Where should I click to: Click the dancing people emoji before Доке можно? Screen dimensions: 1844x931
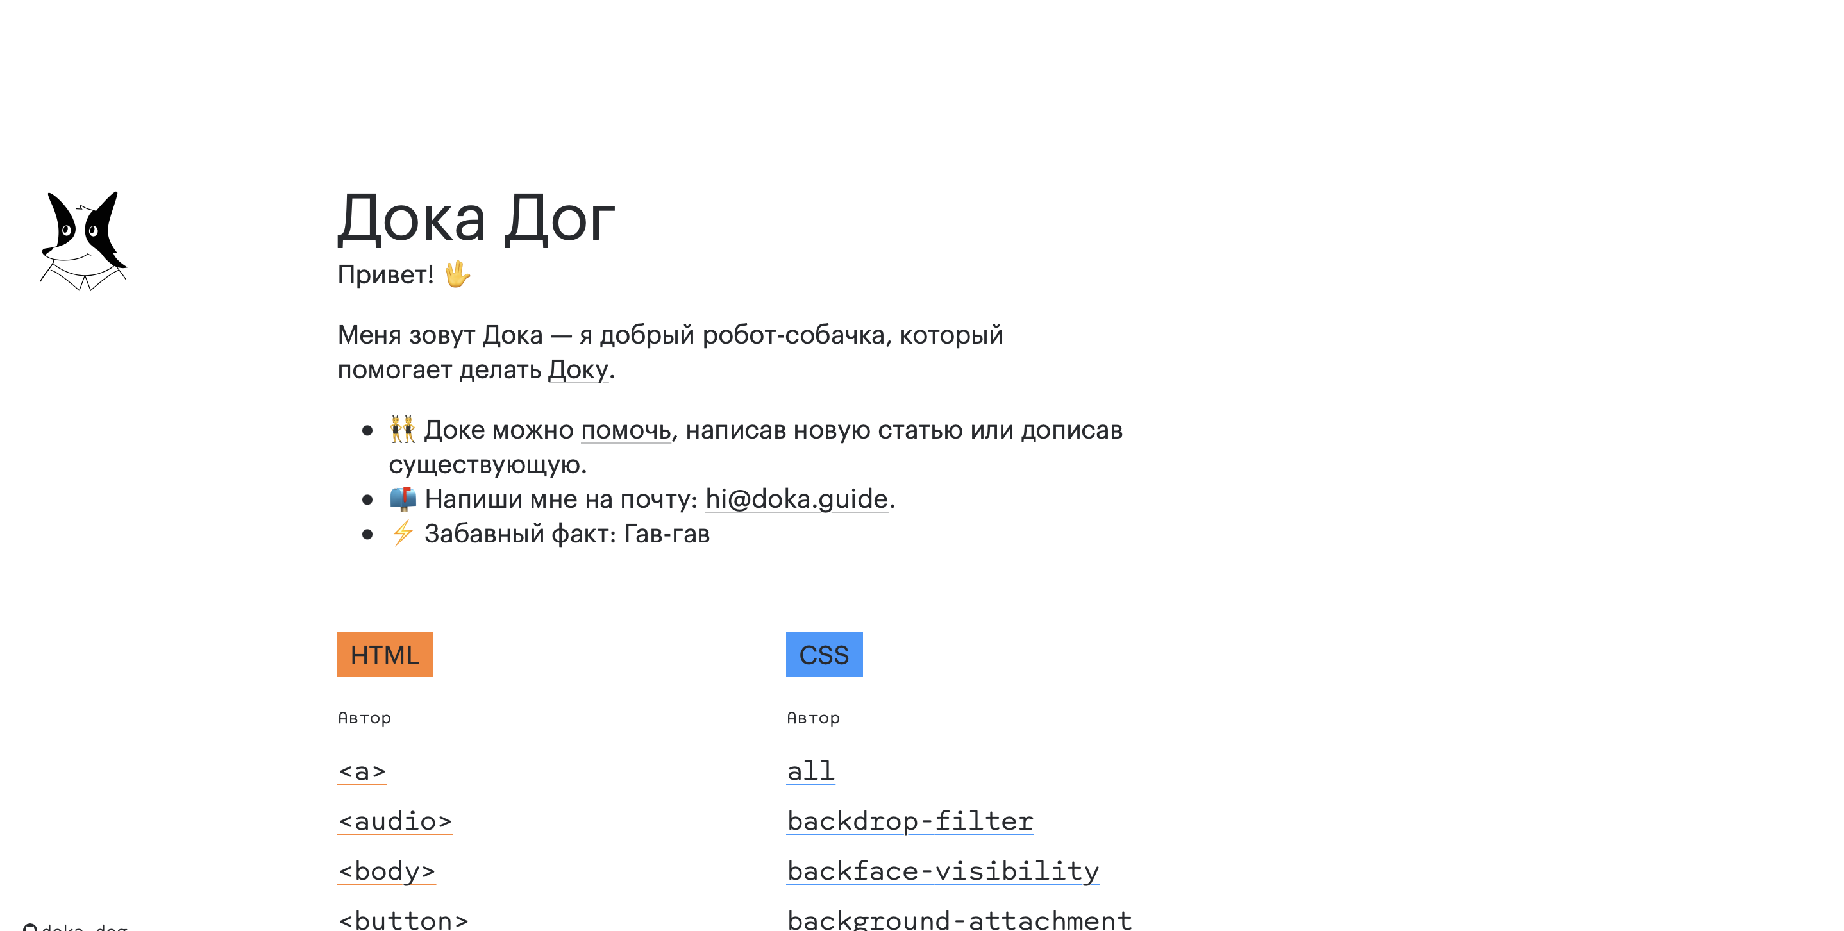(x=403, y=430)
